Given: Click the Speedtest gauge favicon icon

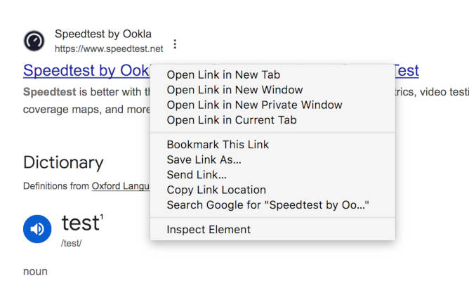Looking at the screenshot, I should point(34,41).
